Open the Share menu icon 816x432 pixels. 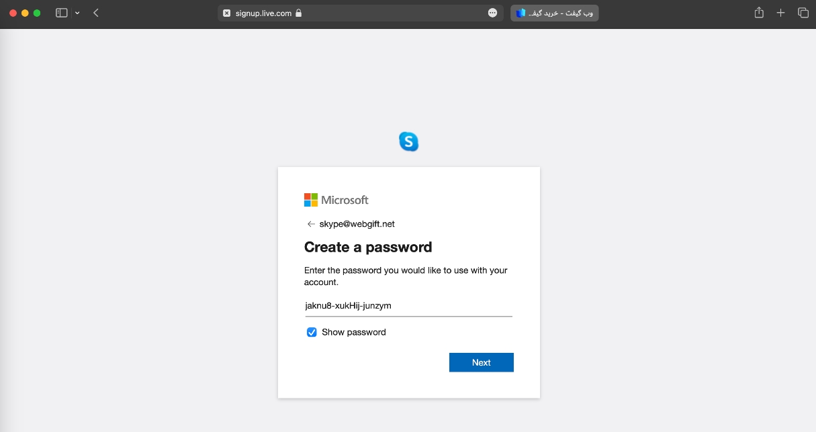(759, 12)
